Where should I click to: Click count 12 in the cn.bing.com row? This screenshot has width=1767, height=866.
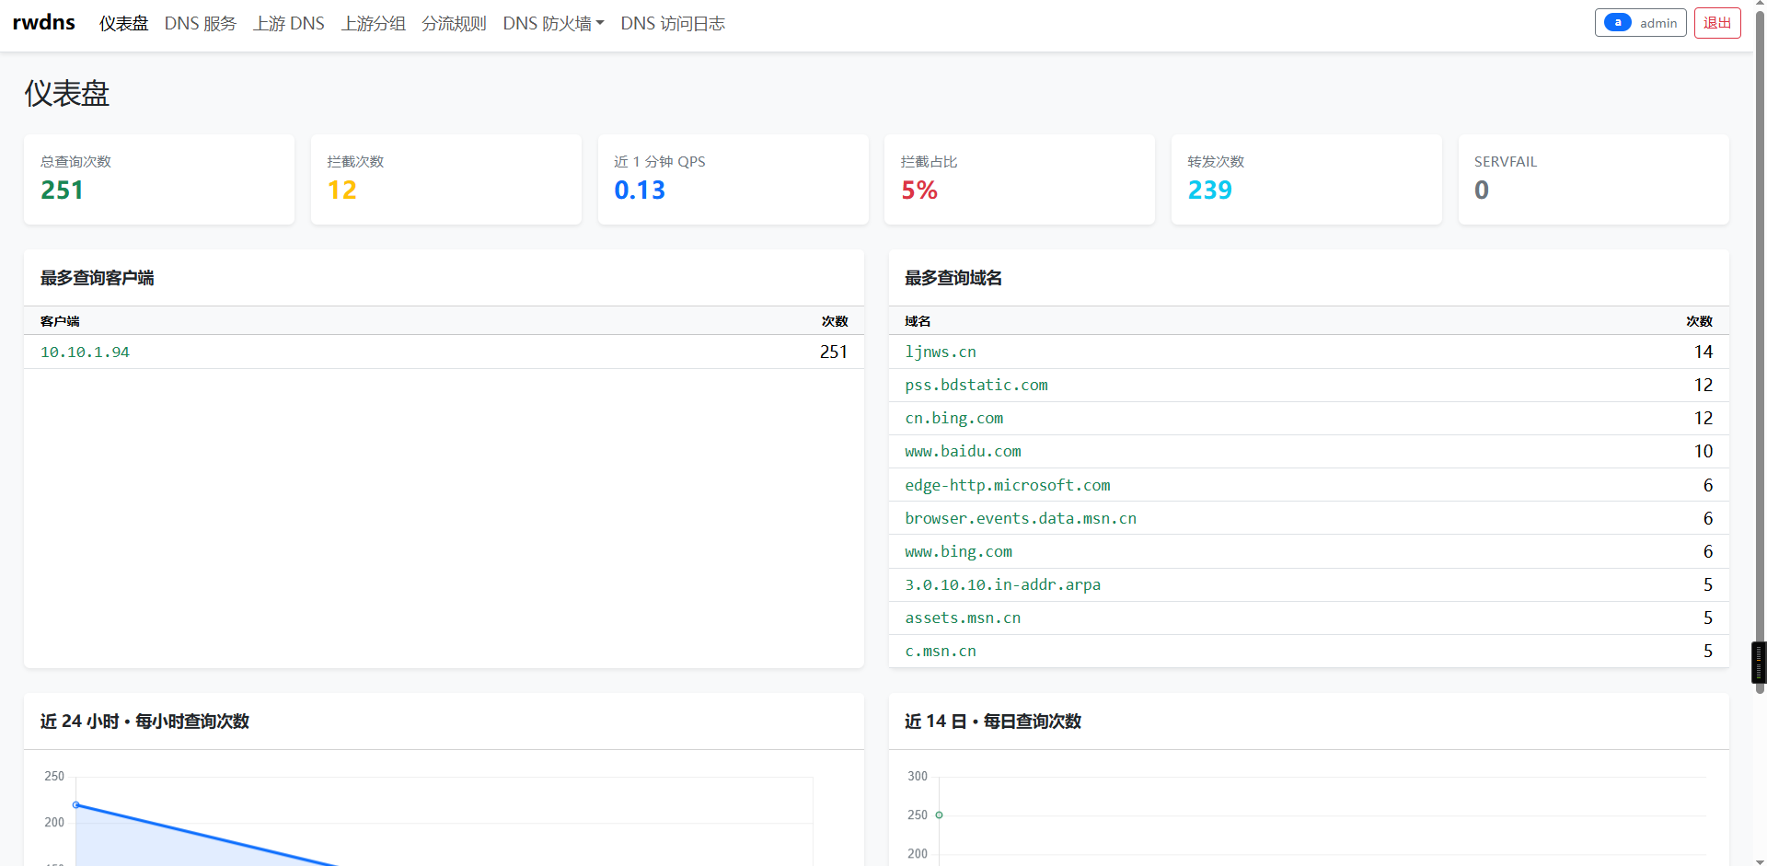[x=1703, y=419]
